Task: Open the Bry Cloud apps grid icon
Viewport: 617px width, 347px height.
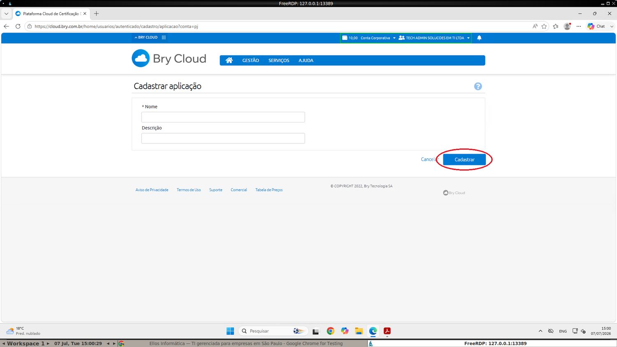Action: (164, 37)
